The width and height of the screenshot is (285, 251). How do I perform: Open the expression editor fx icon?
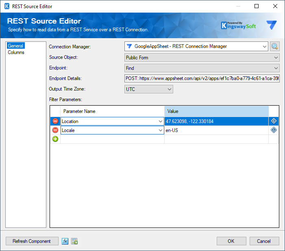tap(65, 241)
